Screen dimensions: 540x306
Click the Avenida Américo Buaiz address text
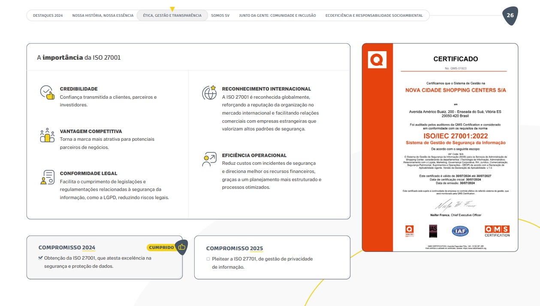(456, 114)
